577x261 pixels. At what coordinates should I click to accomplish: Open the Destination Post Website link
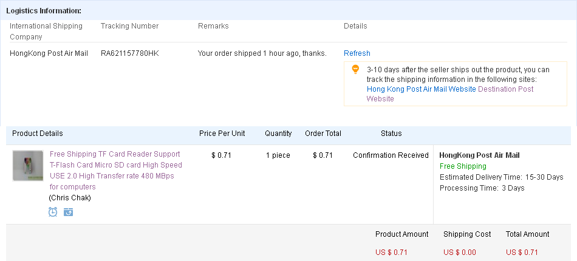450,93
